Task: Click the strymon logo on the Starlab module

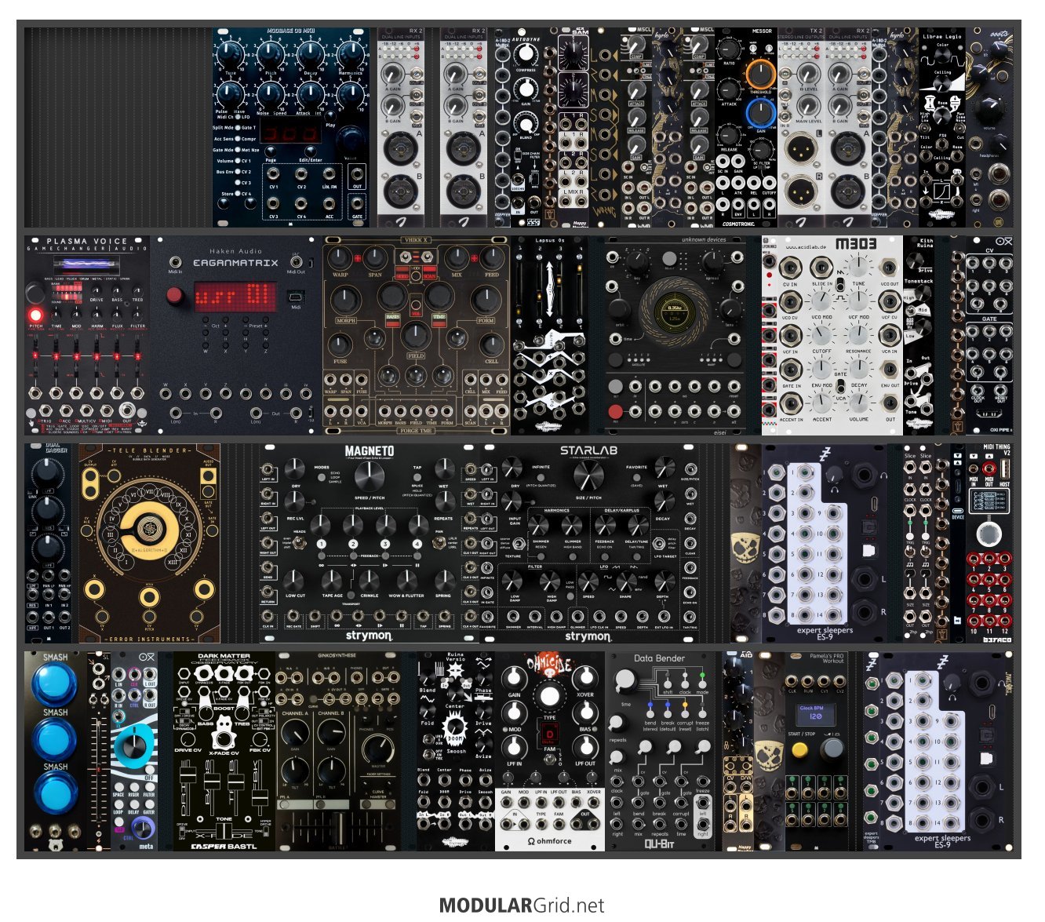Action: [588, 636]
